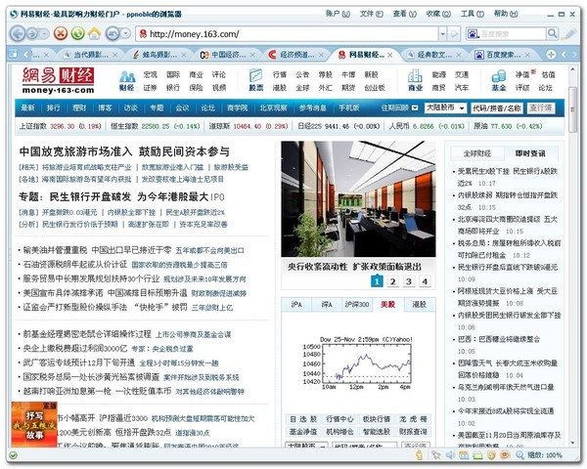Stop page loading with red X button
This screenshot has width=587, height=469.
click(61, 33)
